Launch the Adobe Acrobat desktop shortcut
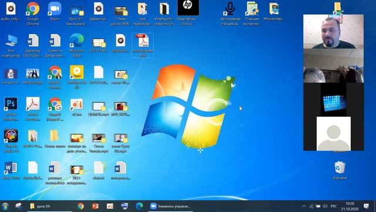This screenshot has height=212, width=376. coord(33,109)
